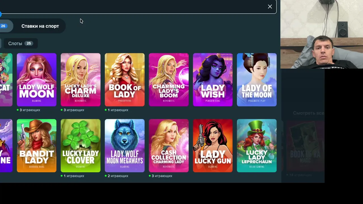Screen dimensions: 363x204
Task: Open the Bandit Lady slot
Action: 37,146
